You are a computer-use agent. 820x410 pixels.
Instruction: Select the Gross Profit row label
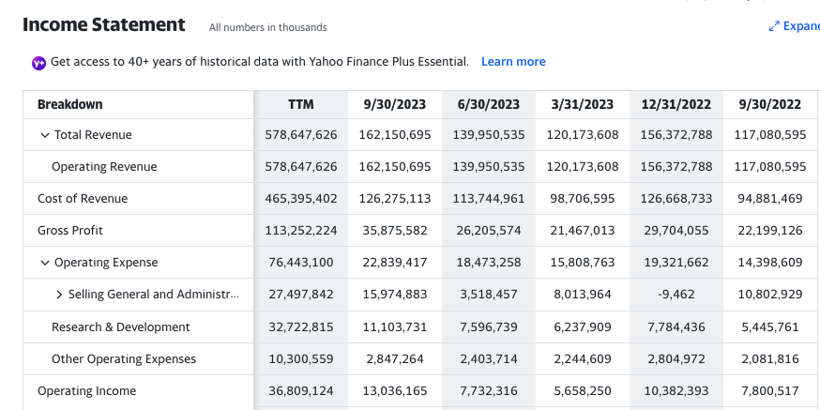[70, 231]
